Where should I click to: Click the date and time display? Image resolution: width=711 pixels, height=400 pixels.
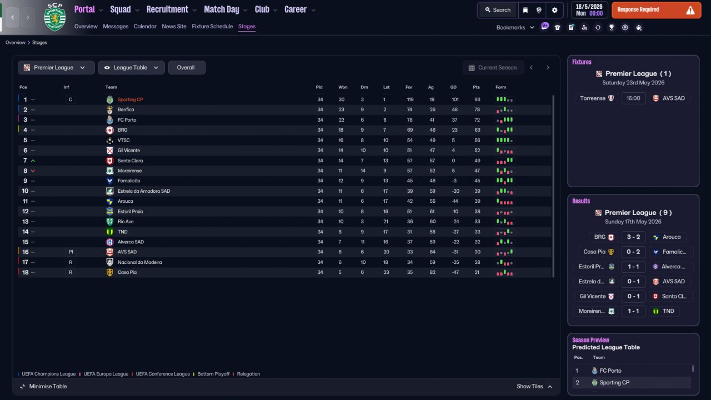[x=589, y=10]
